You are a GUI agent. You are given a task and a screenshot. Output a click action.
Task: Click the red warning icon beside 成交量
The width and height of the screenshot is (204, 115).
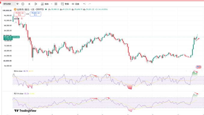pyautogui.click(x=22, y=19)
